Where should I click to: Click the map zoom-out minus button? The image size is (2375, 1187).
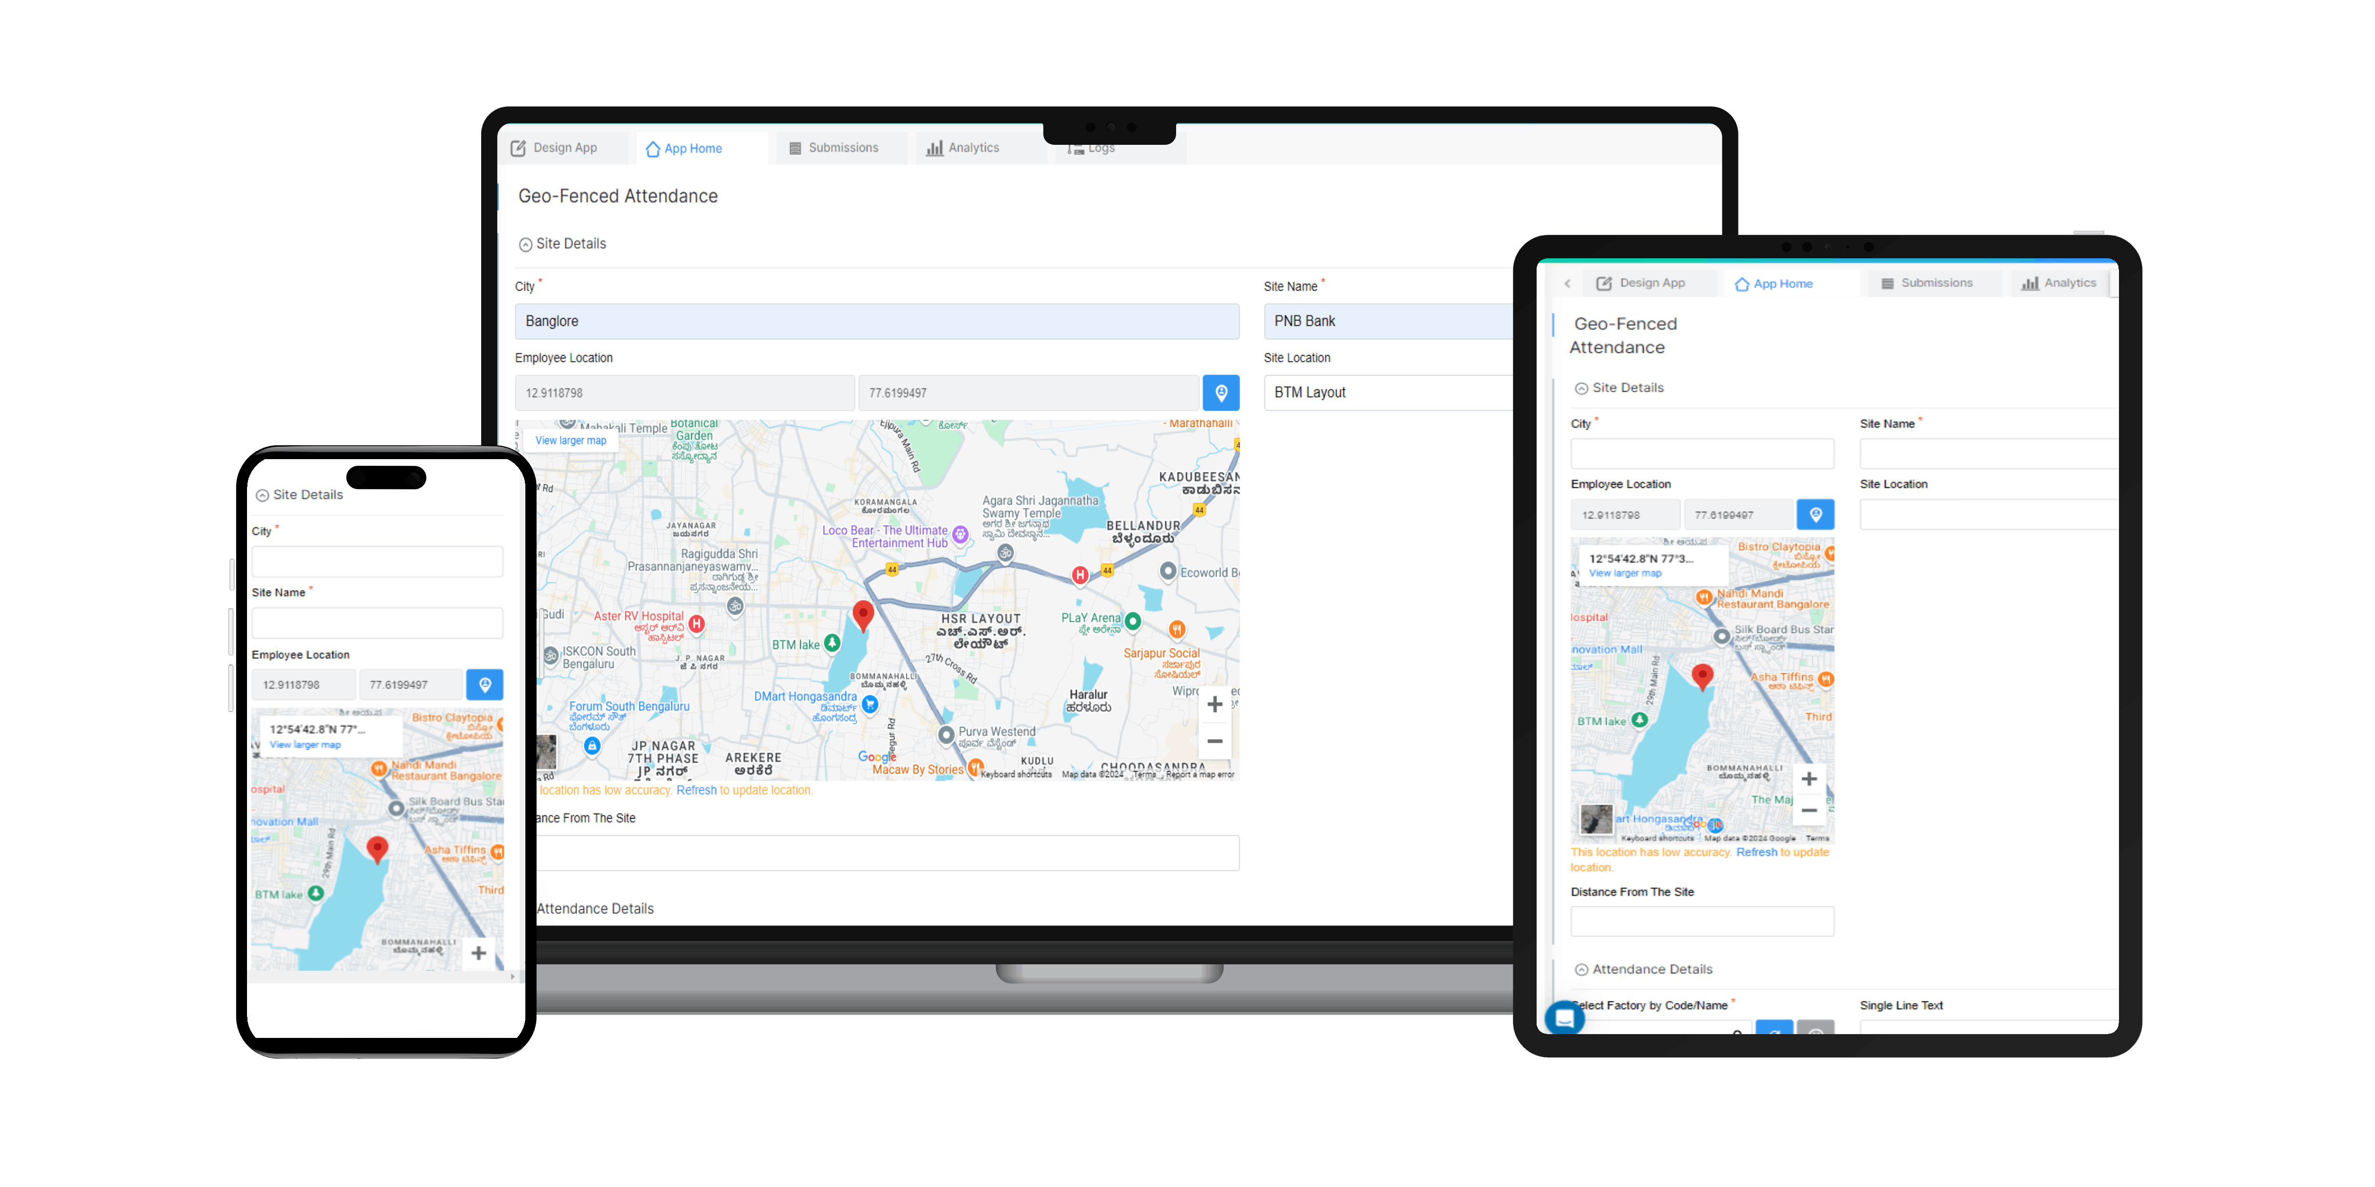click(x=1214, y=740)
